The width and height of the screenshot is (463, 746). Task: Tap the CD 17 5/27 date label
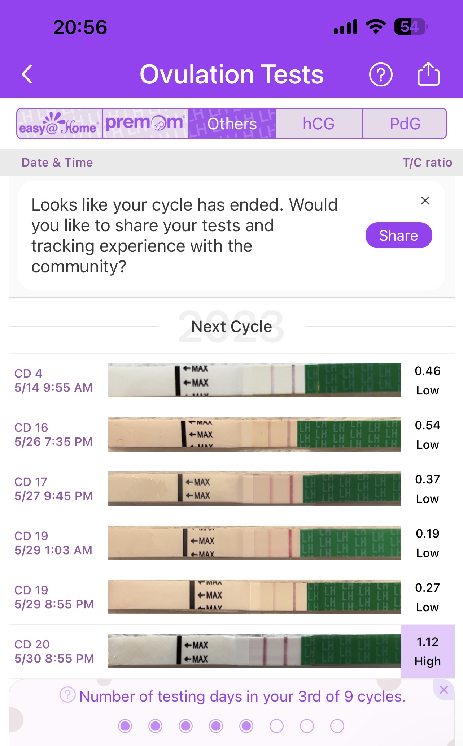[53, 488]
